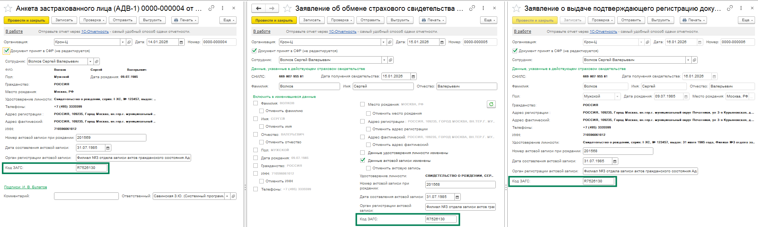Click the back arrow in the exchange statement form
Image resolution: width=758 pixels, height=227 pixels.
[x=258, y=8]
